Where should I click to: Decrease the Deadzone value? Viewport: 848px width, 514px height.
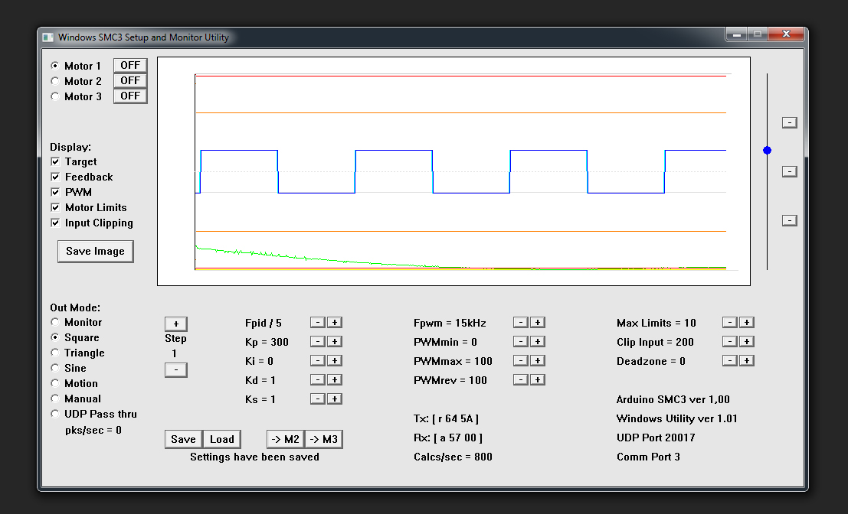tap(730, 361)
